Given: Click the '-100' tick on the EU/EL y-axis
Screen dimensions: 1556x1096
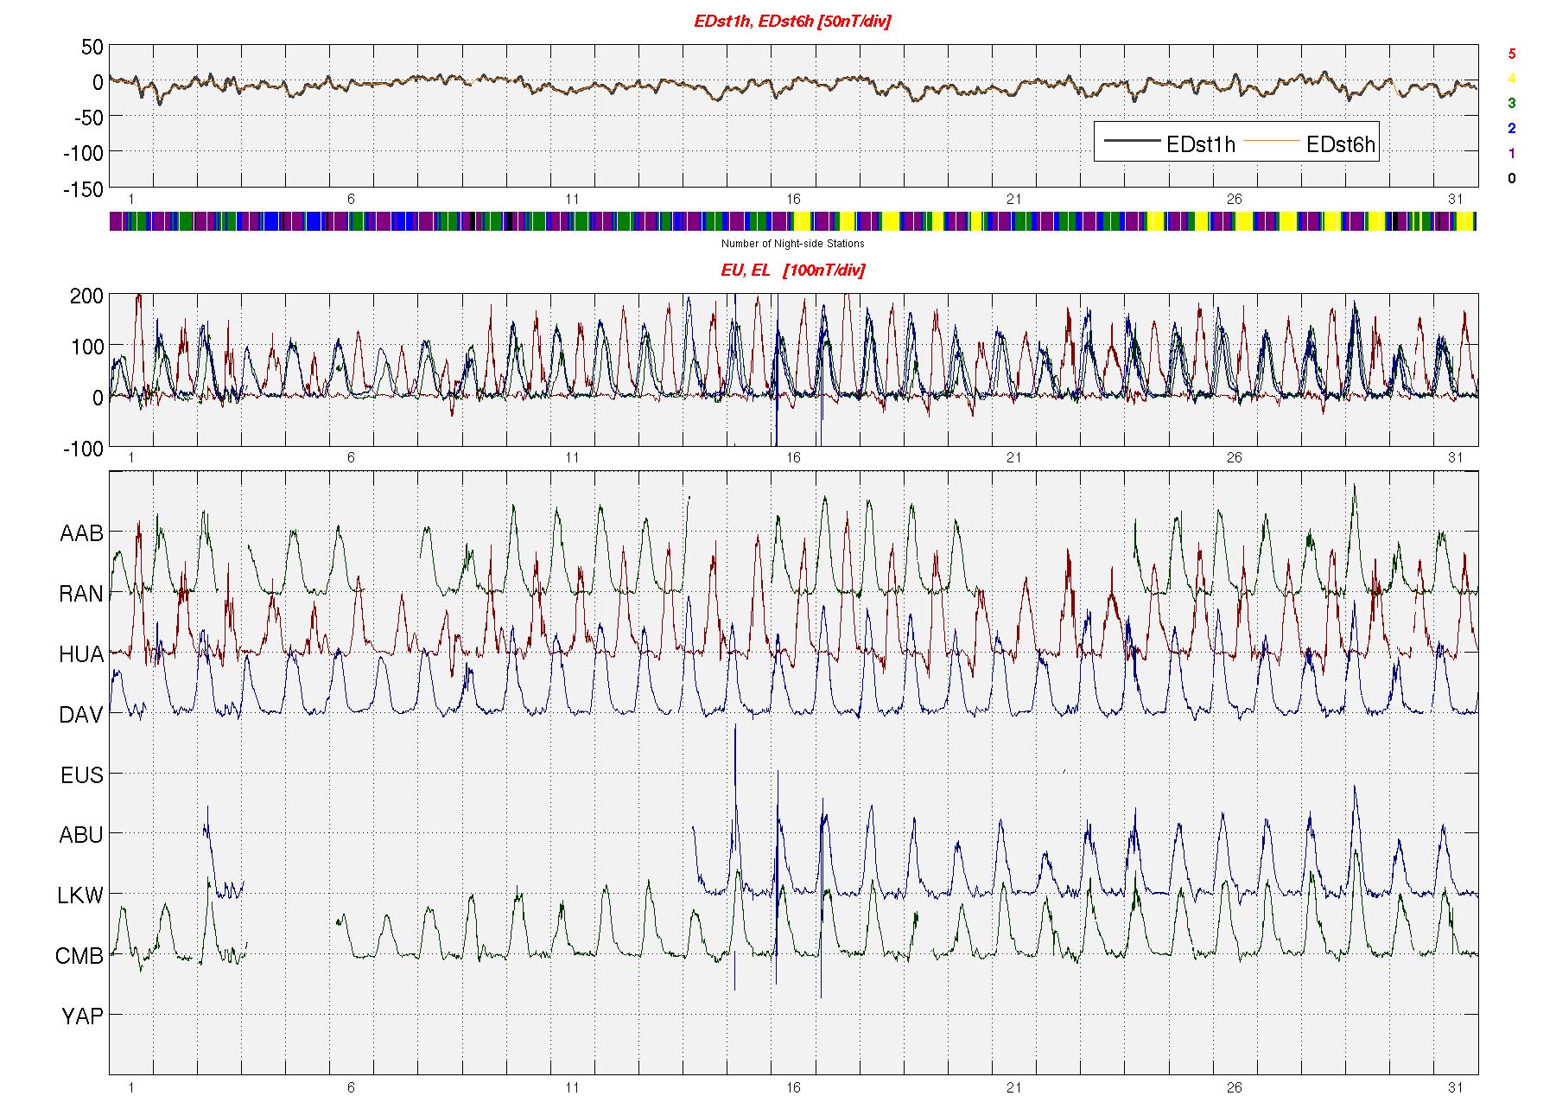Looking at the screenshot, I should pyautogui.click(x=83, y=449).
